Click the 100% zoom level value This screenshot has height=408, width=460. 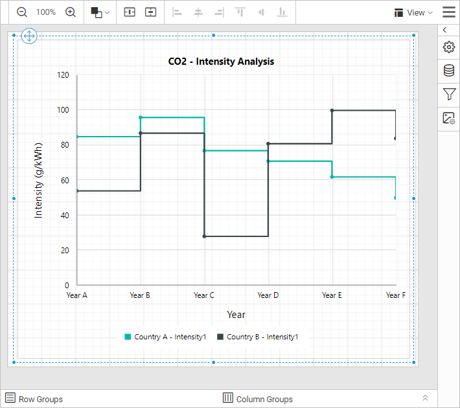pos(45,12)
